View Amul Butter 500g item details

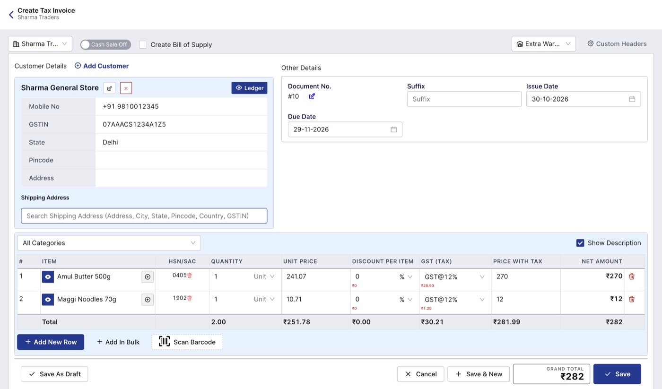pyautogui.click(x=48, y=277)
